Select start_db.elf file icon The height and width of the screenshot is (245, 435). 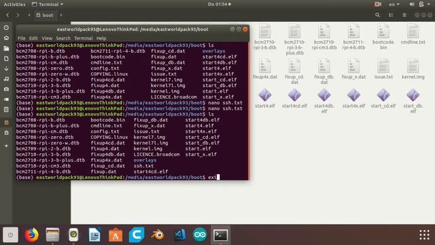pos(413,100)
